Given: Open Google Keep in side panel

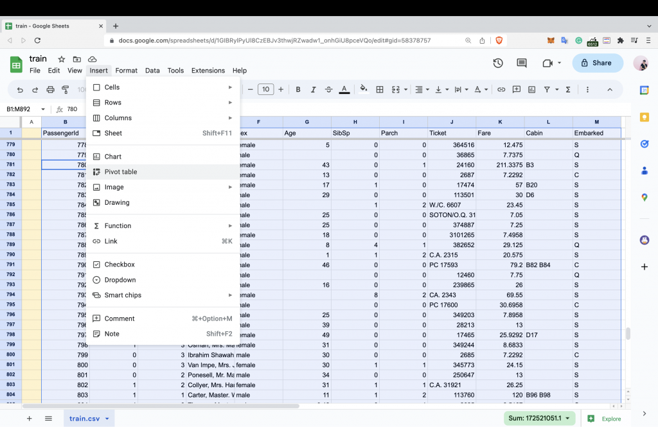Looking at the screenshot, I should tap(644, 118).
